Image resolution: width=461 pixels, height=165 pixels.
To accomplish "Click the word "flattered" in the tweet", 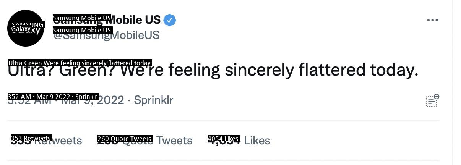I will pos(332,70).
